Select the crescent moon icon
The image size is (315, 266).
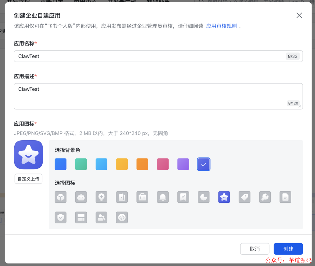pyautogui.click(x=203, y=197)
